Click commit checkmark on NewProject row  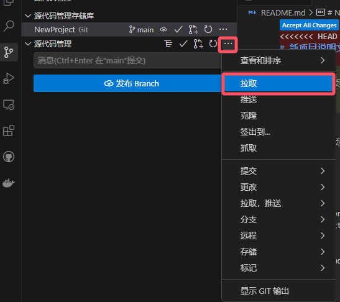178,29
